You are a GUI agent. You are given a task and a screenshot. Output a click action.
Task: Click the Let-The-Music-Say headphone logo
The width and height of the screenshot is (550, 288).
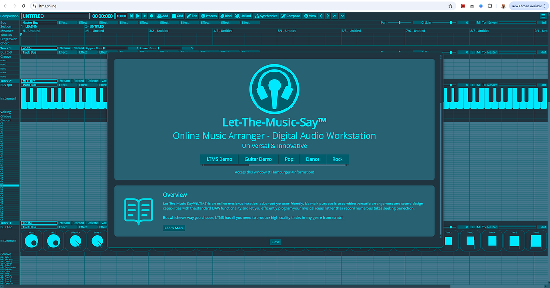[274, 89]
